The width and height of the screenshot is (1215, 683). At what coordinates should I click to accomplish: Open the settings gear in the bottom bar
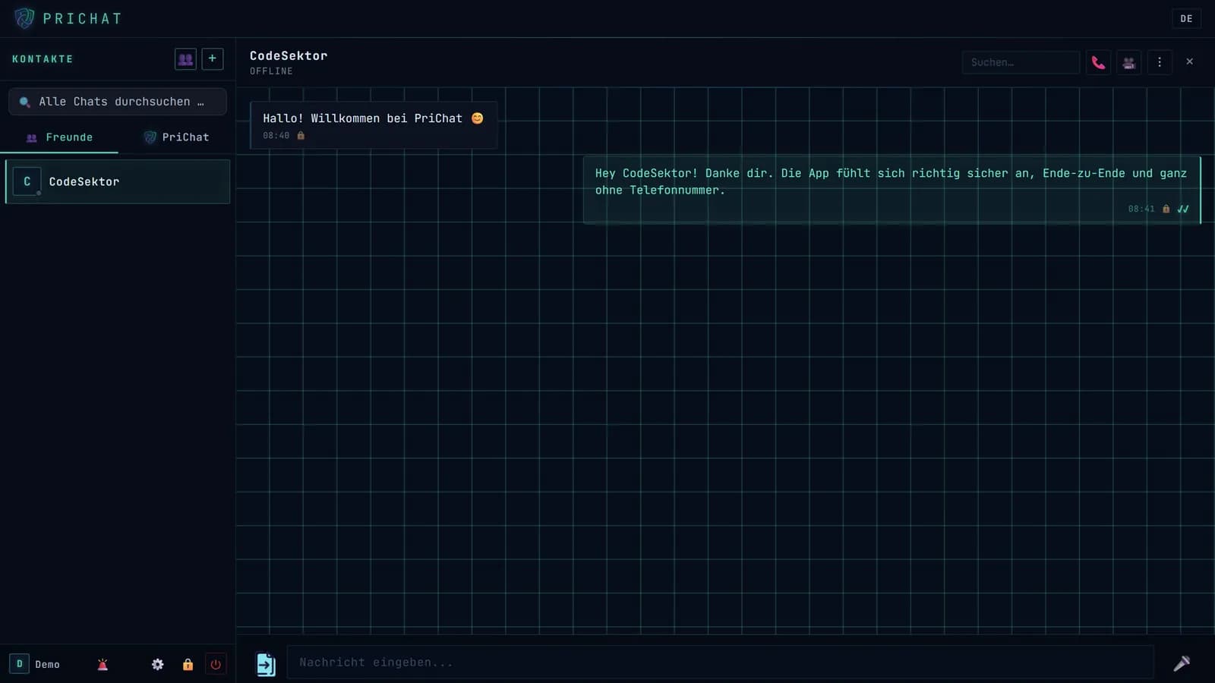(157, 664)
